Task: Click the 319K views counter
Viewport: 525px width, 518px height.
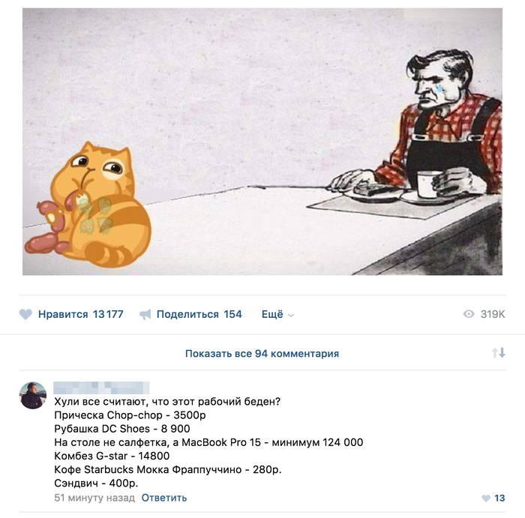Action: pos(493,314)
